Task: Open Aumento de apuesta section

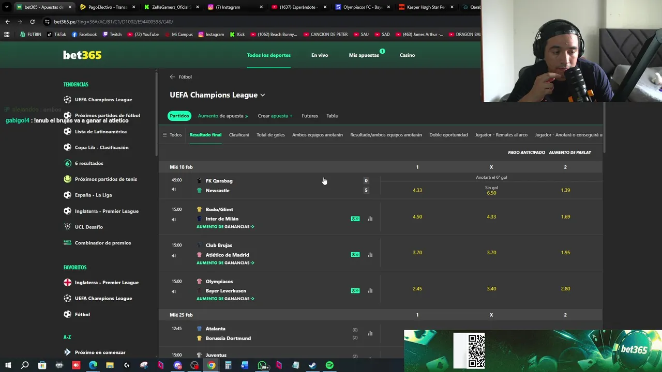Action: tap(223, 116)
